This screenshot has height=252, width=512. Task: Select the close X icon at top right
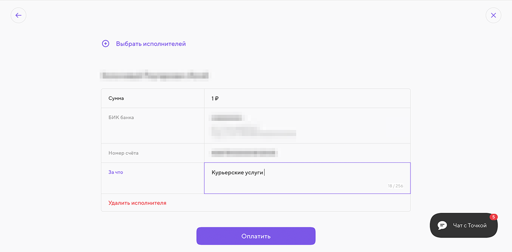[x=494, y=15]
